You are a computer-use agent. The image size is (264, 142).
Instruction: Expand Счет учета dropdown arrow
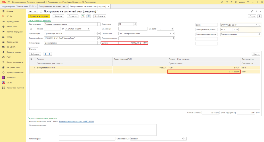pos(132,24)
